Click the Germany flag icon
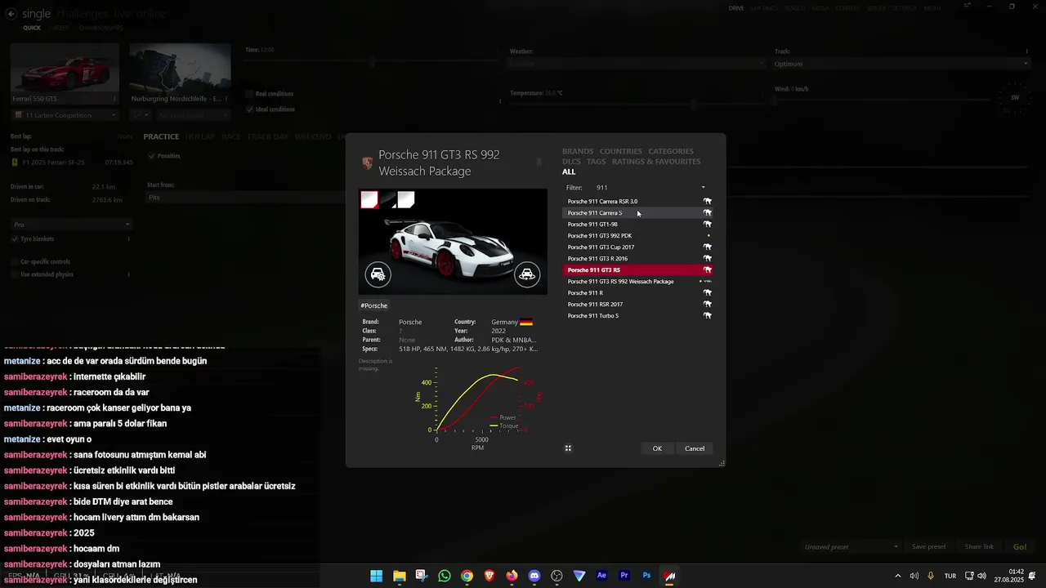 coord(526,323)
